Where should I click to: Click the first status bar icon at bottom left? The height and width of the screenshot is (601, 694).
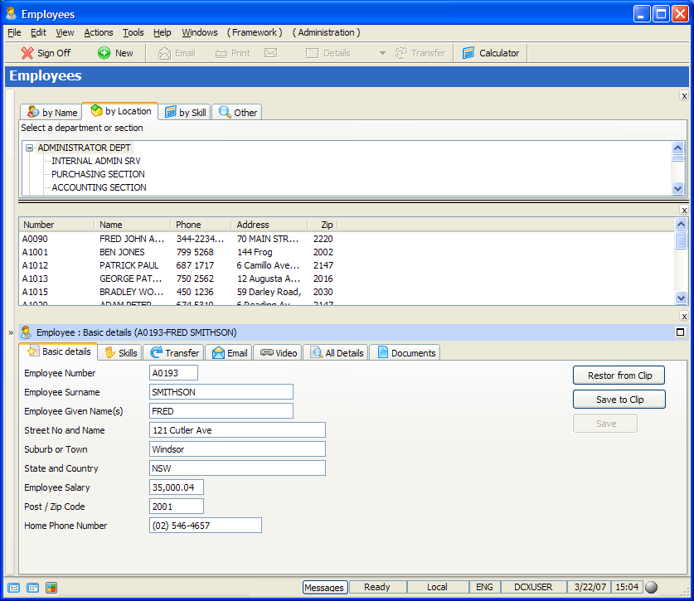point(14,588)
